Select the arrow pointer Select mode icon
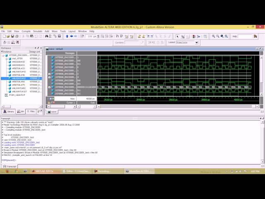 [177, 36]
